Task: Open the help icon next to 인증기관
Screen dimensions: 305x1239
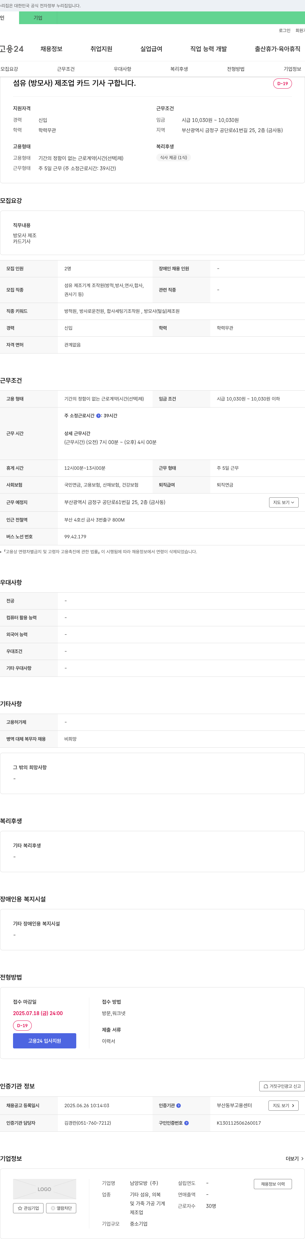Action: [179, 1105]
